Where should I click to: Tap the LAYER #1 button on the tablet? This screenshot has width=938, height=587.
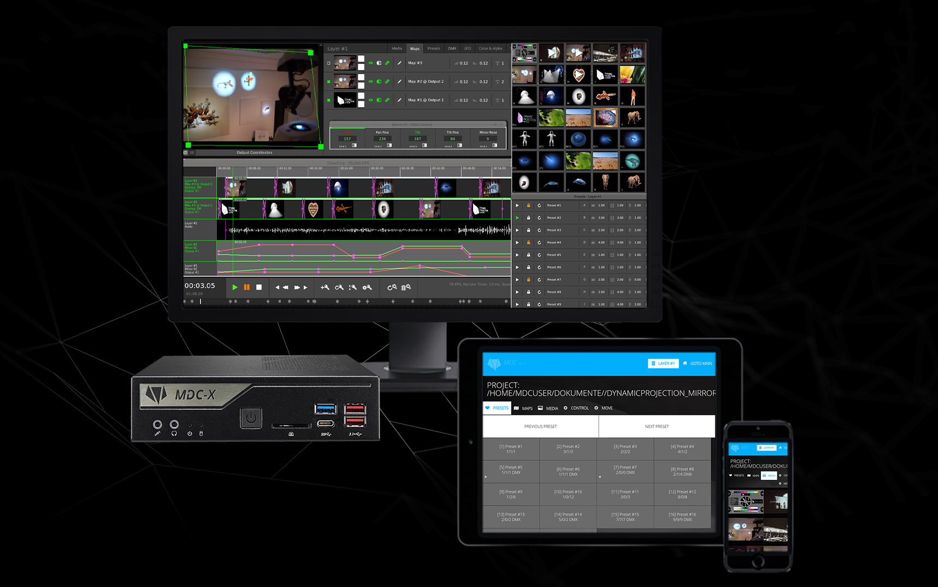tap(663, 363)
